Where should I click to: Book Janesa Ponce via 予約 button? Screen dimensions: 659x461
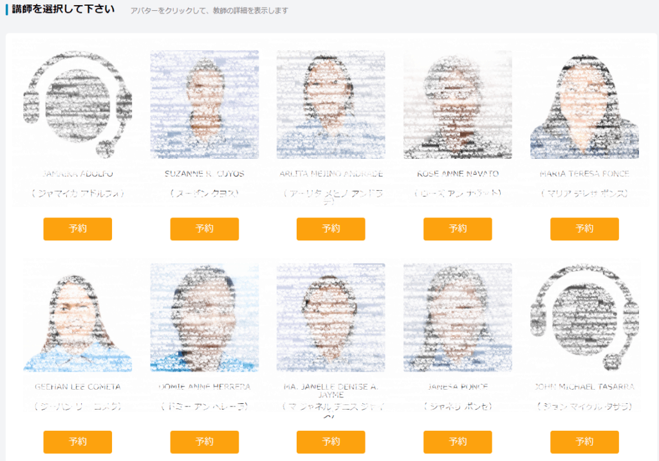click(x=458, y=442)
